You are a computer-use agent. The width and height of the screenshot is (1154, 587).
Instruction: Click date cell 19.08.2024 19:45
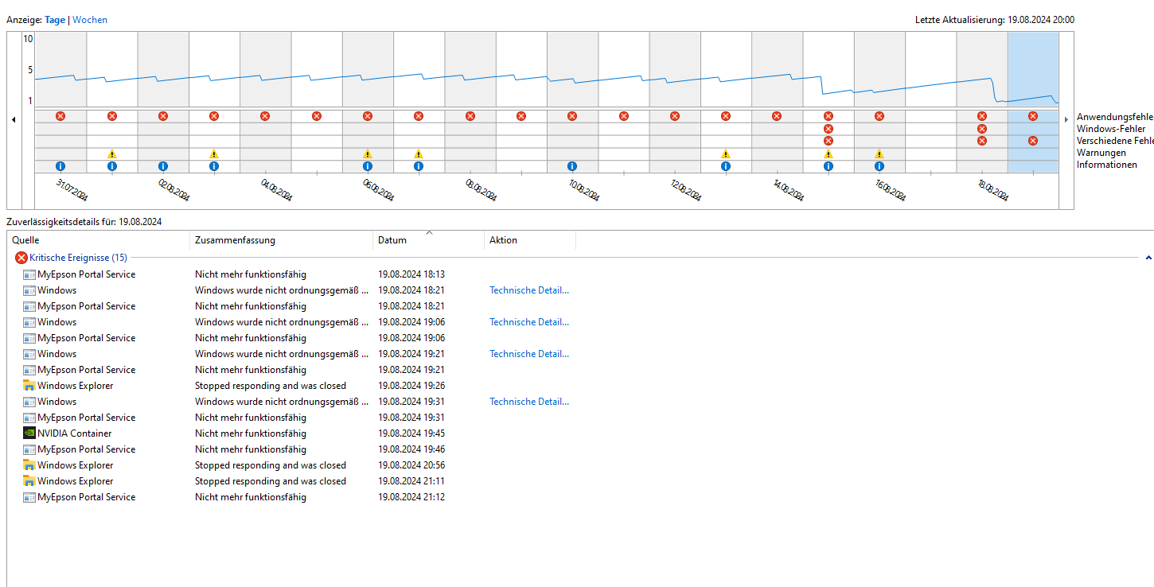coord(411,433)
